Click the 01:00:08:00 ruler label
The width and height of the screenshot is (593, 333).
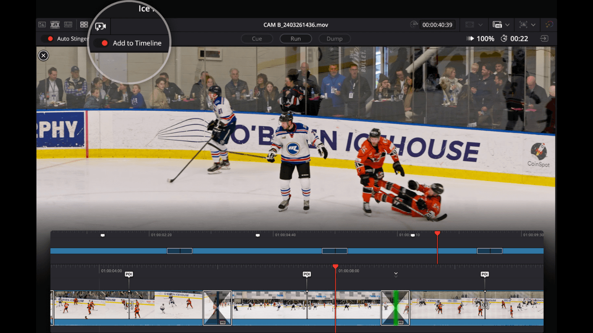point(349,271)
